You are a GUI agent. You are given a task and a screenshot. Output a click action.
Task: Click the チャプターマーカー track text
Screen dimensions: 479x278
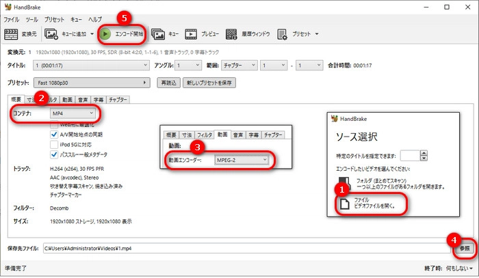pyautogui.click(x=66, y=195)
